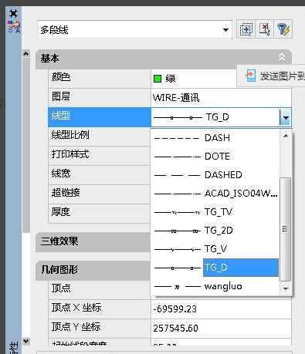305x354 pixels.
Task: Click the Quick Select filter funnel icon
Action: (x=283, y=29)
